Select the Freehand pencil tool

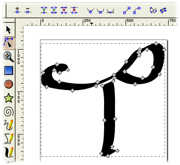click(9, 125)
